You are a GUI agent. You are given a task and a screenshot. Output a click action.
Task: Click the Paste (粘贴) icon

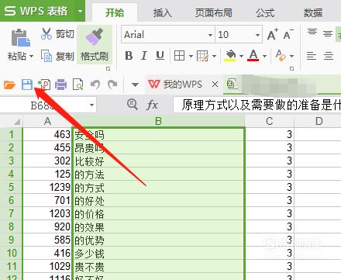coord(20,38)
